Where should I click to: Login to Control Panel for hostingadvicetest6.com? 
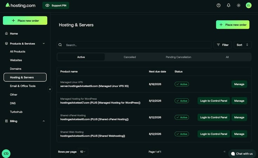[213, 118]
